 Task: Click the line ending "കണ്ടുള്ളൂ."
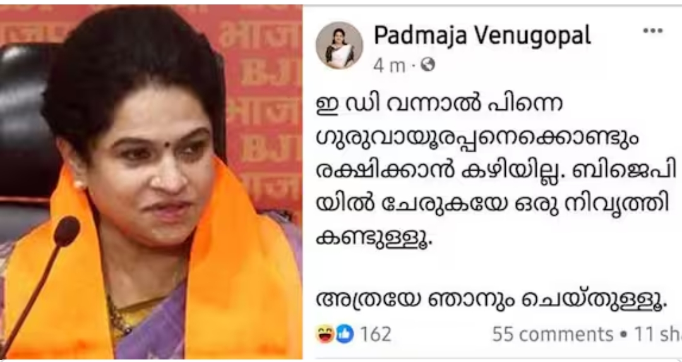pos(374,238)
